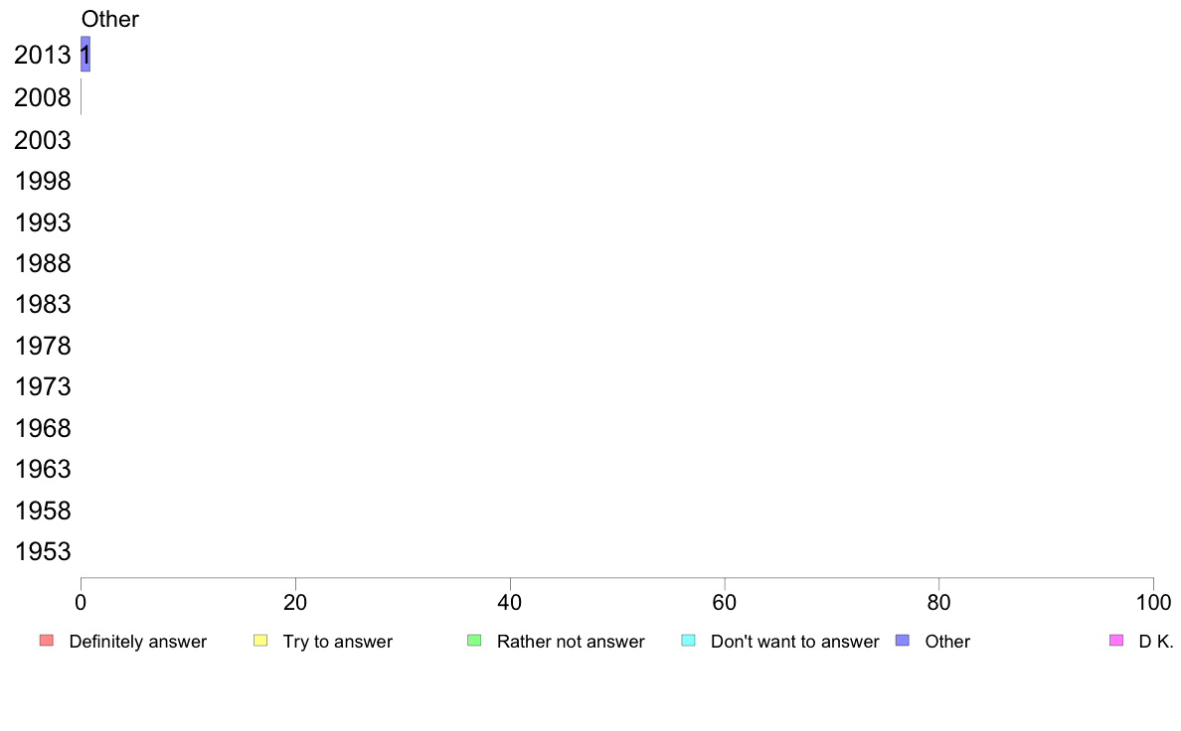Click the 60 tick on the x-axis

[724, 602]
